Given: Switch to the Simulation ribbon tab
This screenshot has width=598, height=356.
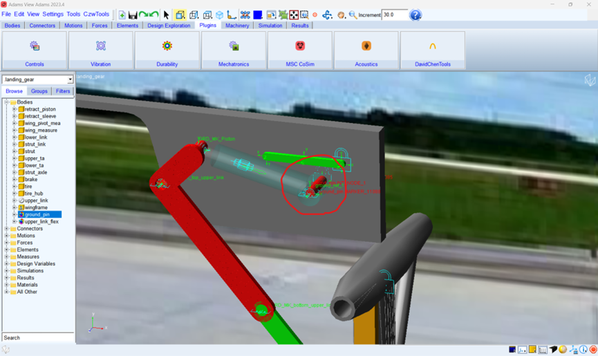Looking at the screenshot, I should (270, 26).
